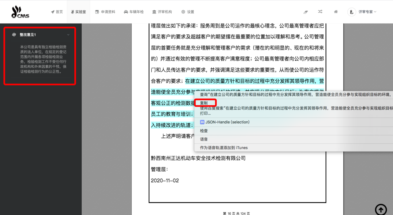The height and width of the screenshot is (215, 393).
Task: Select 打印... in the context menu
Action: (205, 113)
